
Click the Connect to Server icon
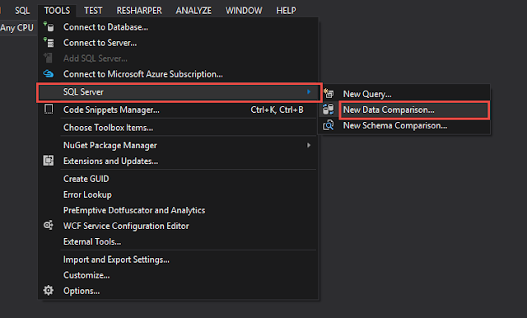click(49, 43)
